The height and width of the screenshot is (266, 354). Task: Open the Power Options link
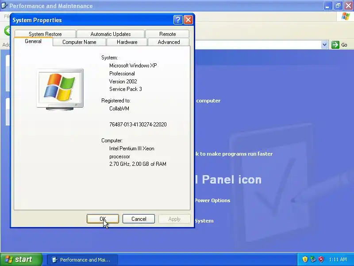pos(212,200)
